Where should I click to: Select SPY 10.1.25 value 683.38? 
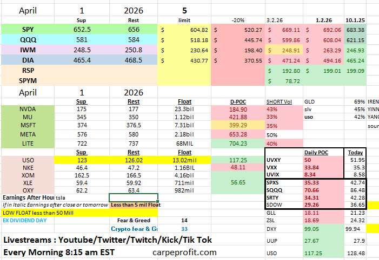coord(355,30)
